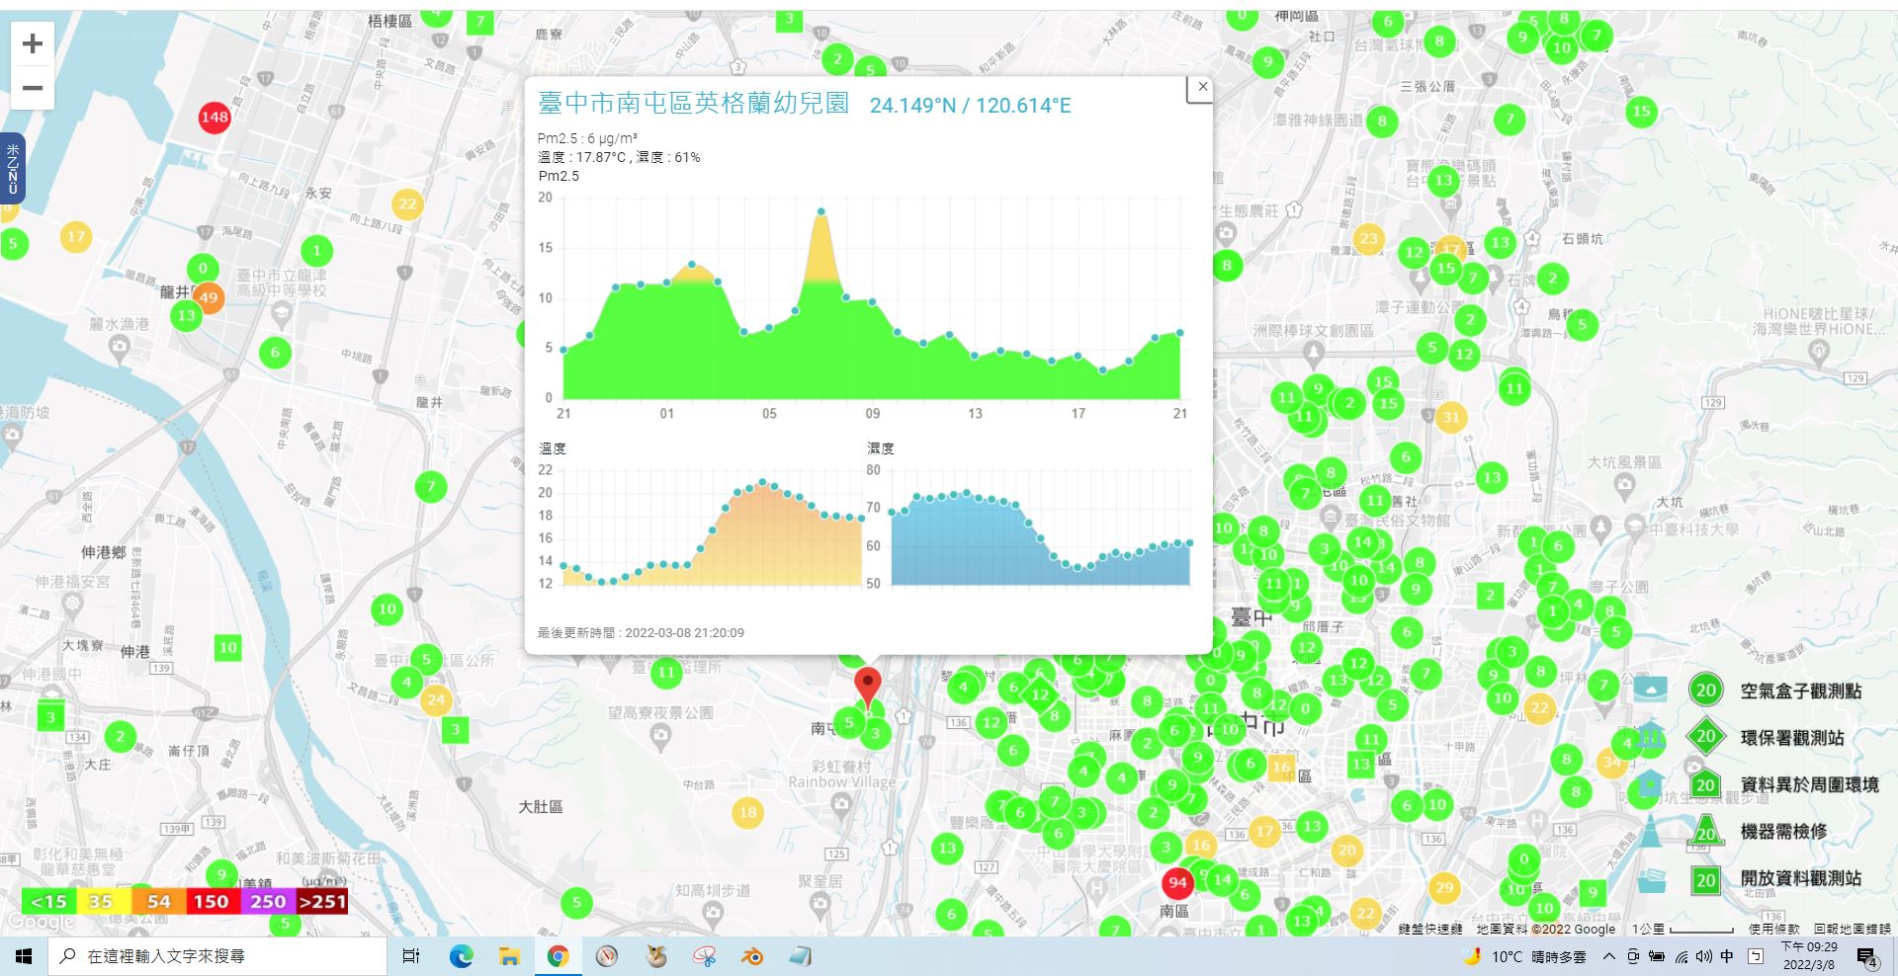Select the yellow 31 station marker
This screenshot has width=1898, height=976.
[1450, 417]
